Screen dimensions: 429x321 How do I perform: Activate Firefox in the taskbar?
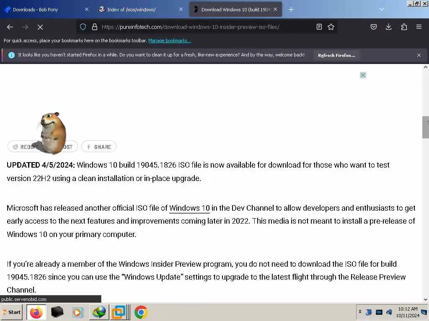[x=36, y=312]
